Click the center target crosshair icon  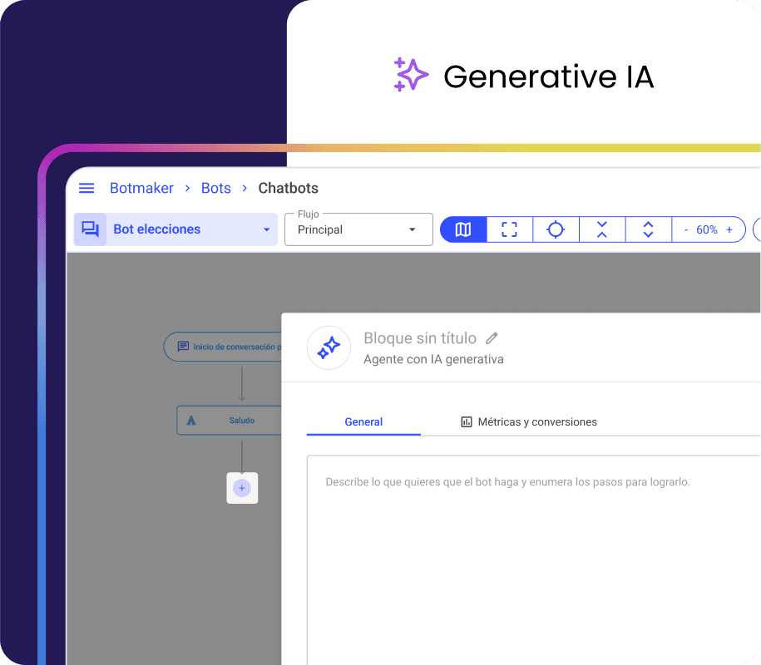click(x=556, y=229)
